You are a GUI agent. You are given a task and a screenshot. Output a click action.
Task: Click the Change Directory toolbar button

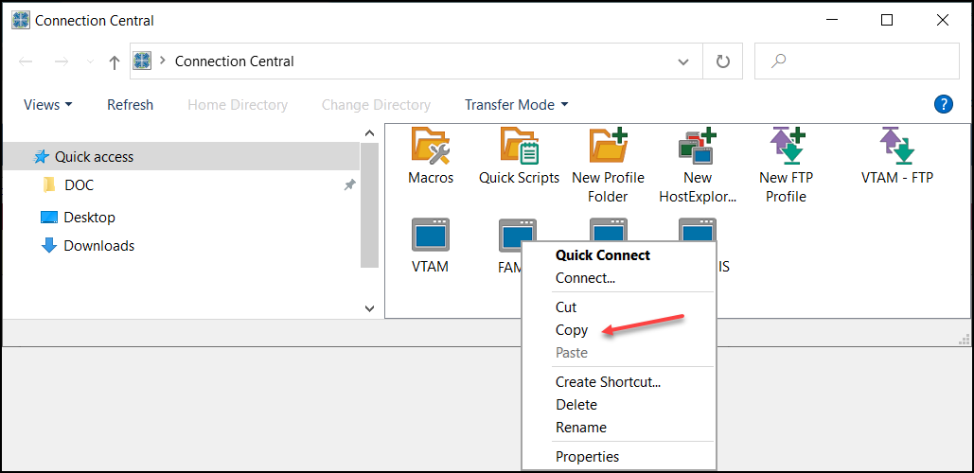click(376, 105)
